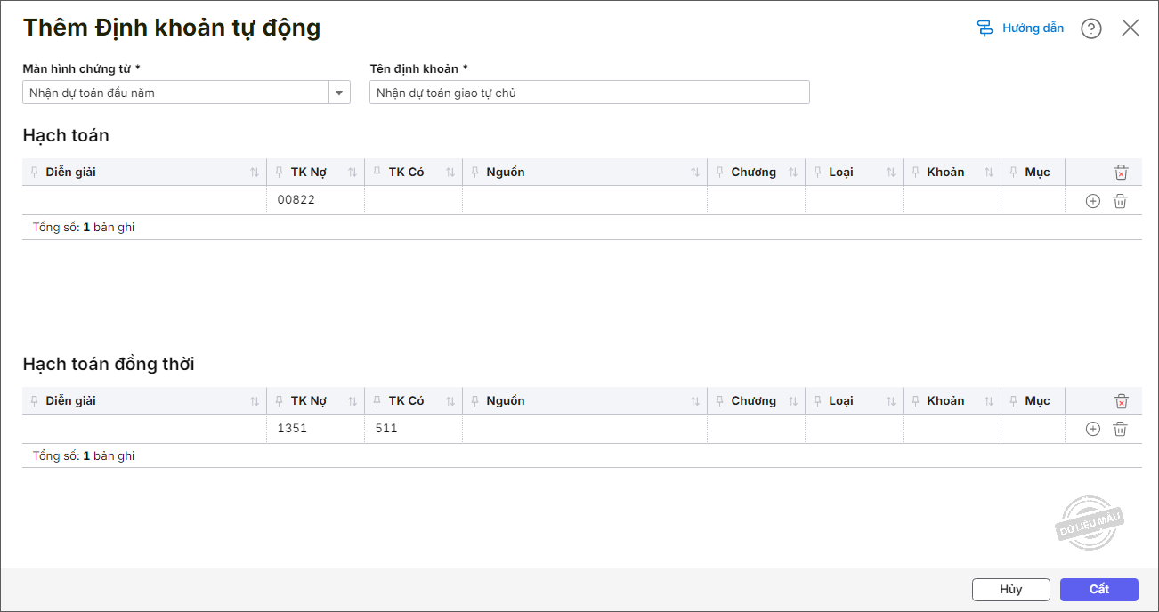Click the 511 cell in Hạch toán đồng thời

tap(413, 429)
